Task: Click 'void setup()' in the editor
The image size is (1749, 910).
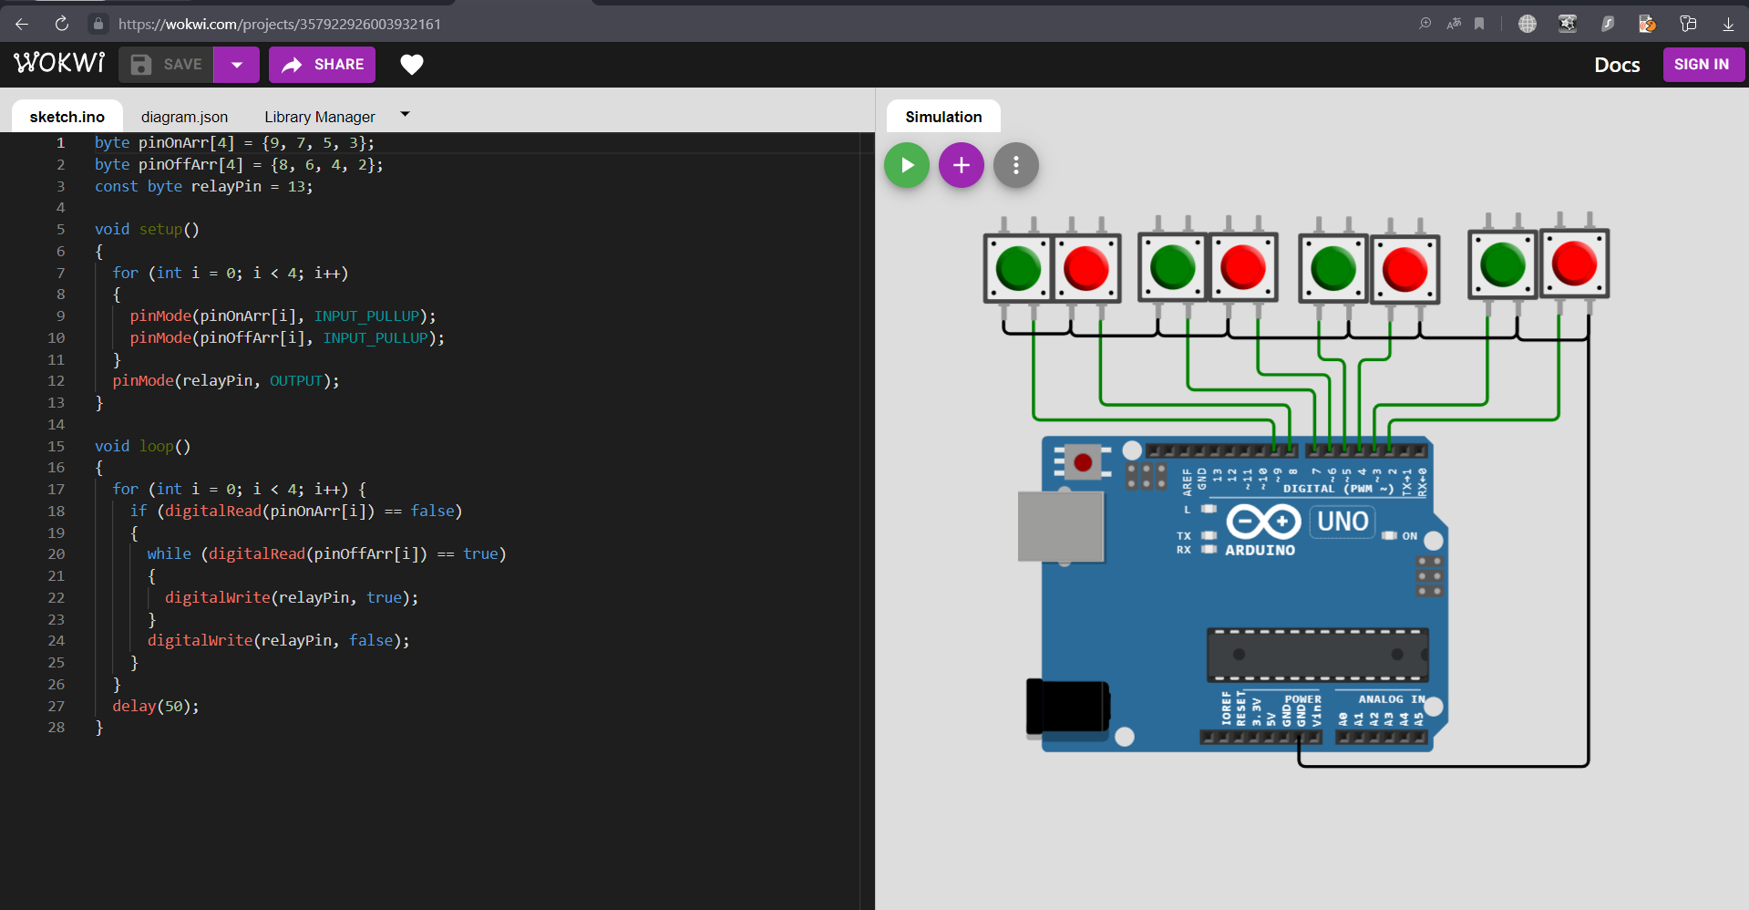Action: (x=147, y=229)
